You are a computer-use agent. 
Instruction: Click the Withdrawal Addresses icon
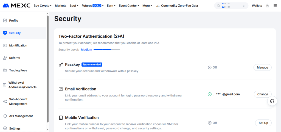click(5, 85)
